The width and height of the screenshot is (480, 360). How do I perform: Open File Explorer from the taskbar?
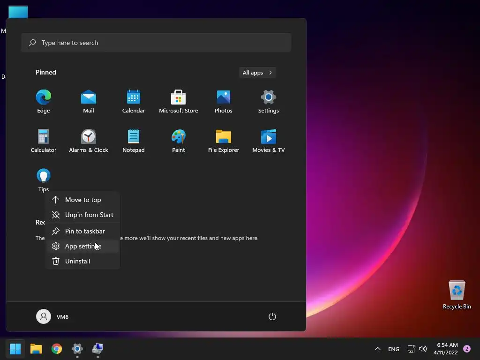36,349
